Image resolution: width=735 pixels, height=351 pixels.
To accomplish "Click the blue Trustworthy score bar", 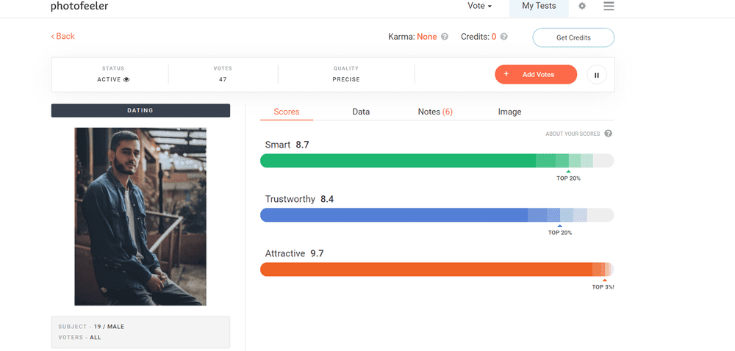I will [x=437, y=215].
